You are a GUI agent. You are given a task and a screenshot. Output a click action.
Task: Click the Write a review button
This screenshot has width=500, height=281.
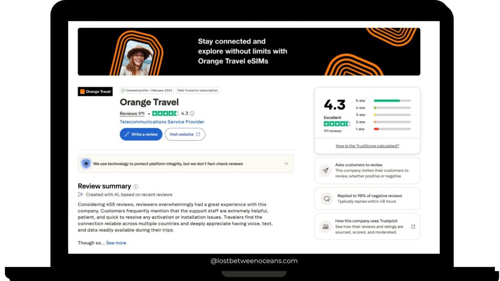click(x=141, y=134)
